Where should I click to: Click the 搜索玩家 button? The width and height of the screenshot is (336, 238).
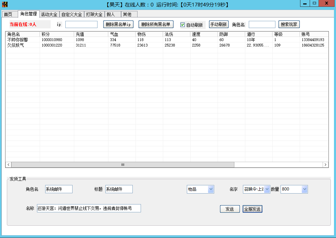click(289, 25)
